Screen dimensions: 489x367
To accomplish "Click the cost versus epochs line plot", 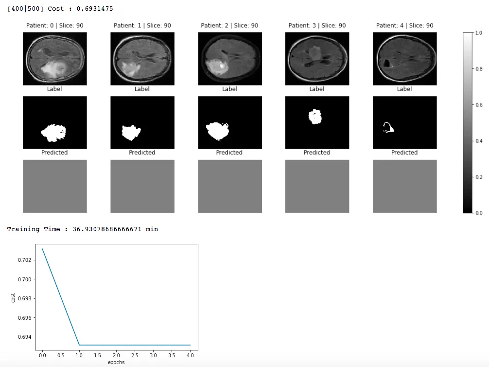I will pos(117,297).
